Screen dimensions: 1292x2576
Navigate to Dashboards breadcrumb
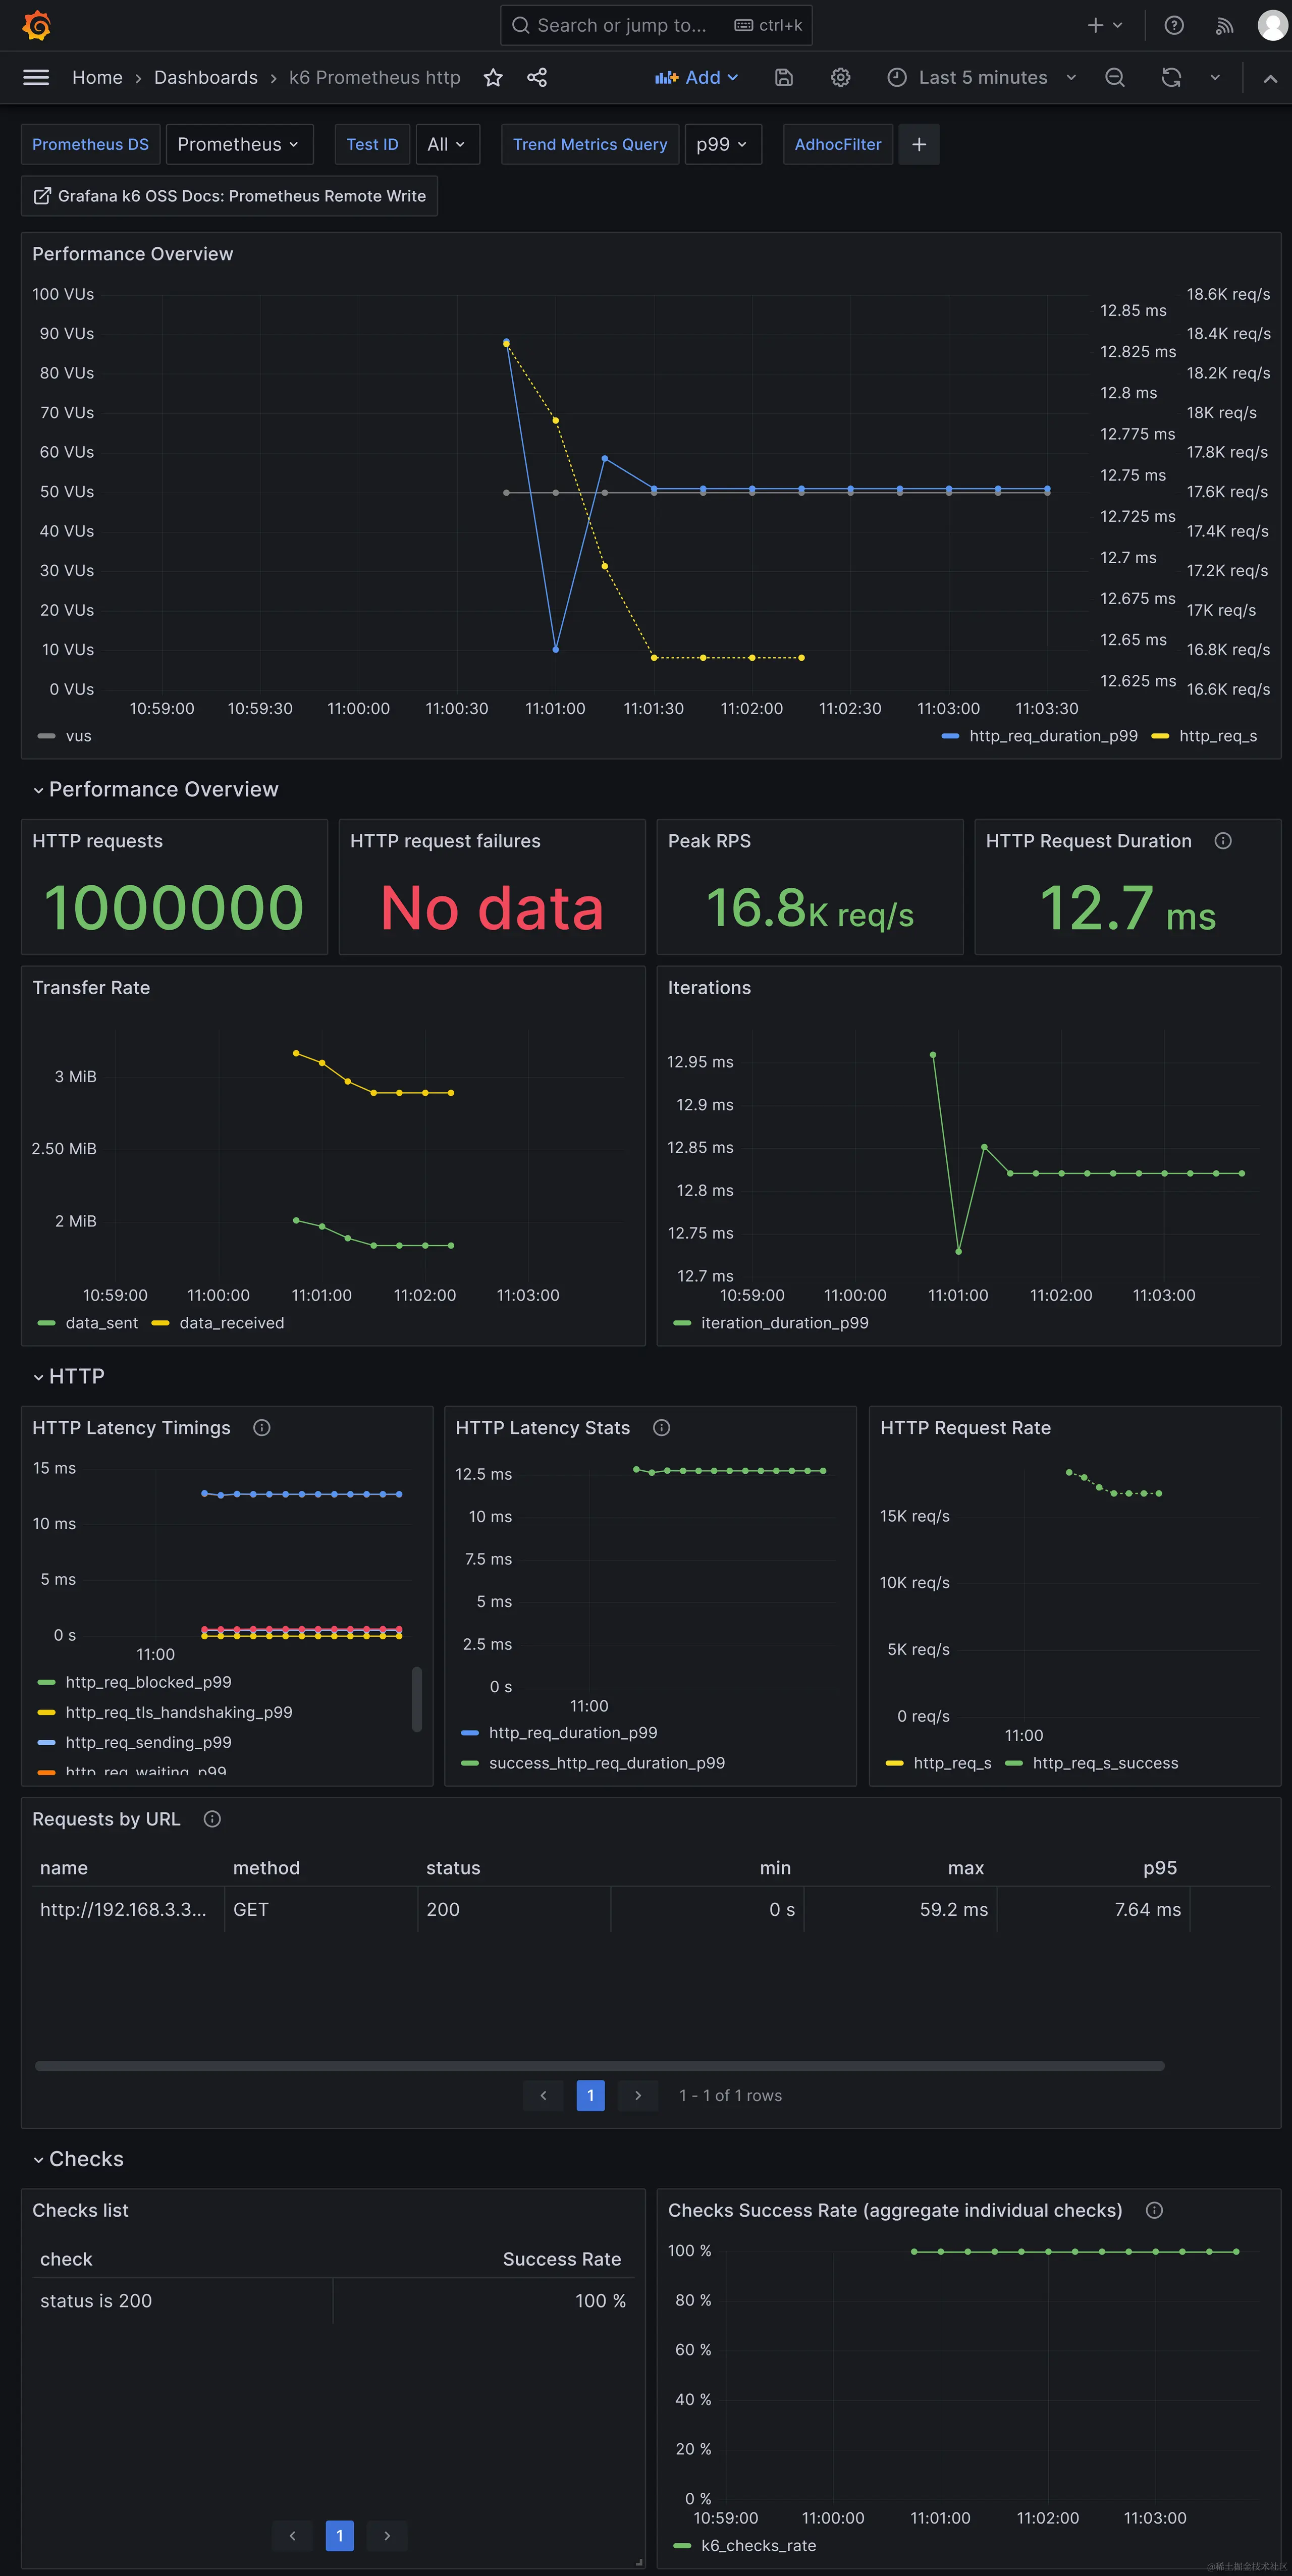point(205,77)
